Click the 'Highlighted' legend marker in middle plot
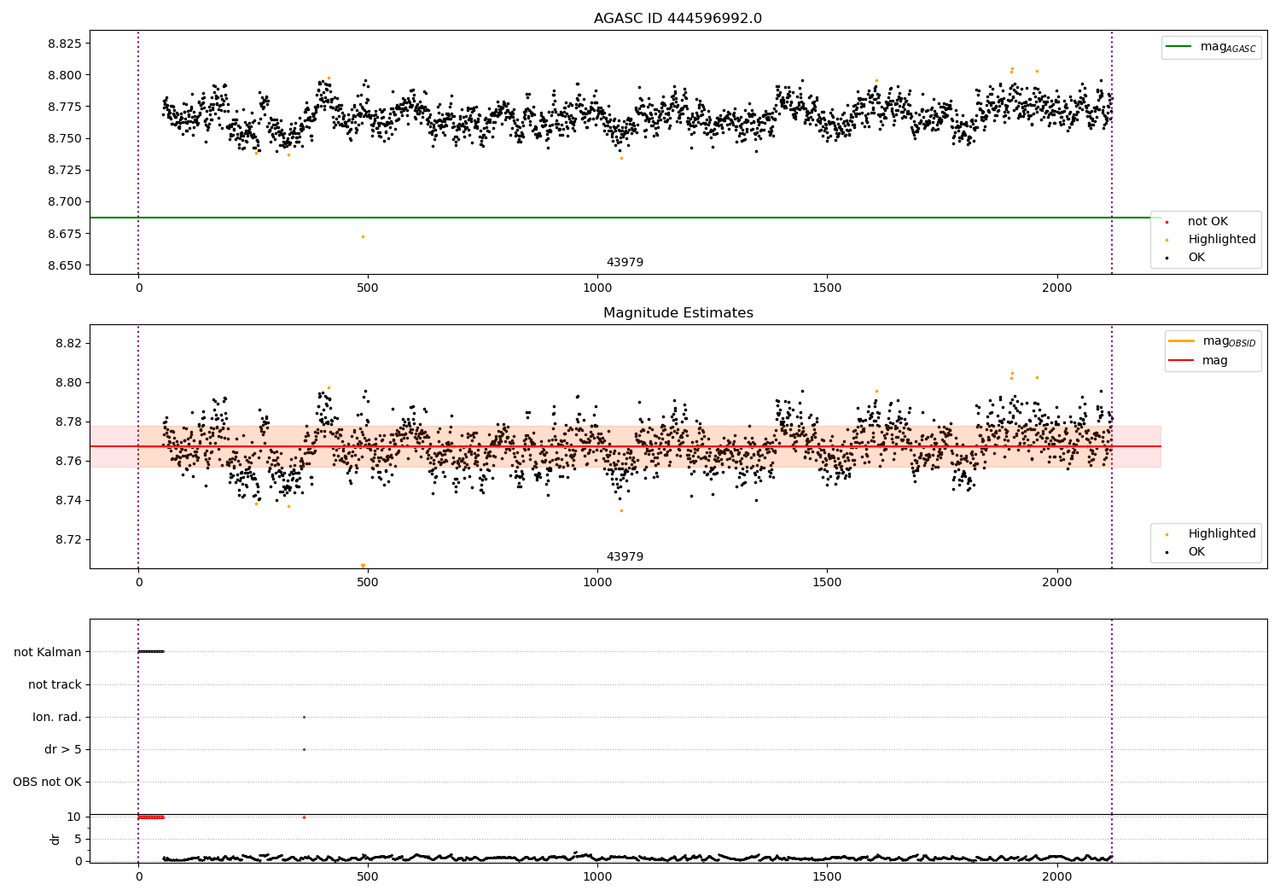The height and width of the screenshot is (896, 1280). (1167, 534)
